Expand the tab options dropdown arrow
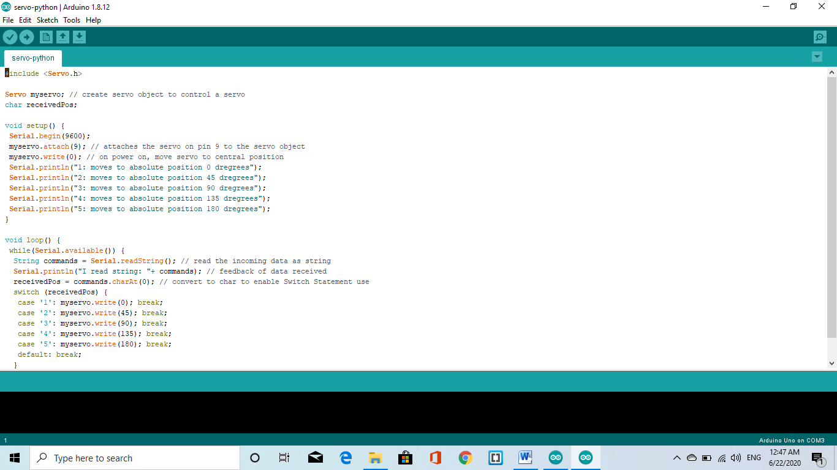 pyautogui.click(x=817, y=57)
